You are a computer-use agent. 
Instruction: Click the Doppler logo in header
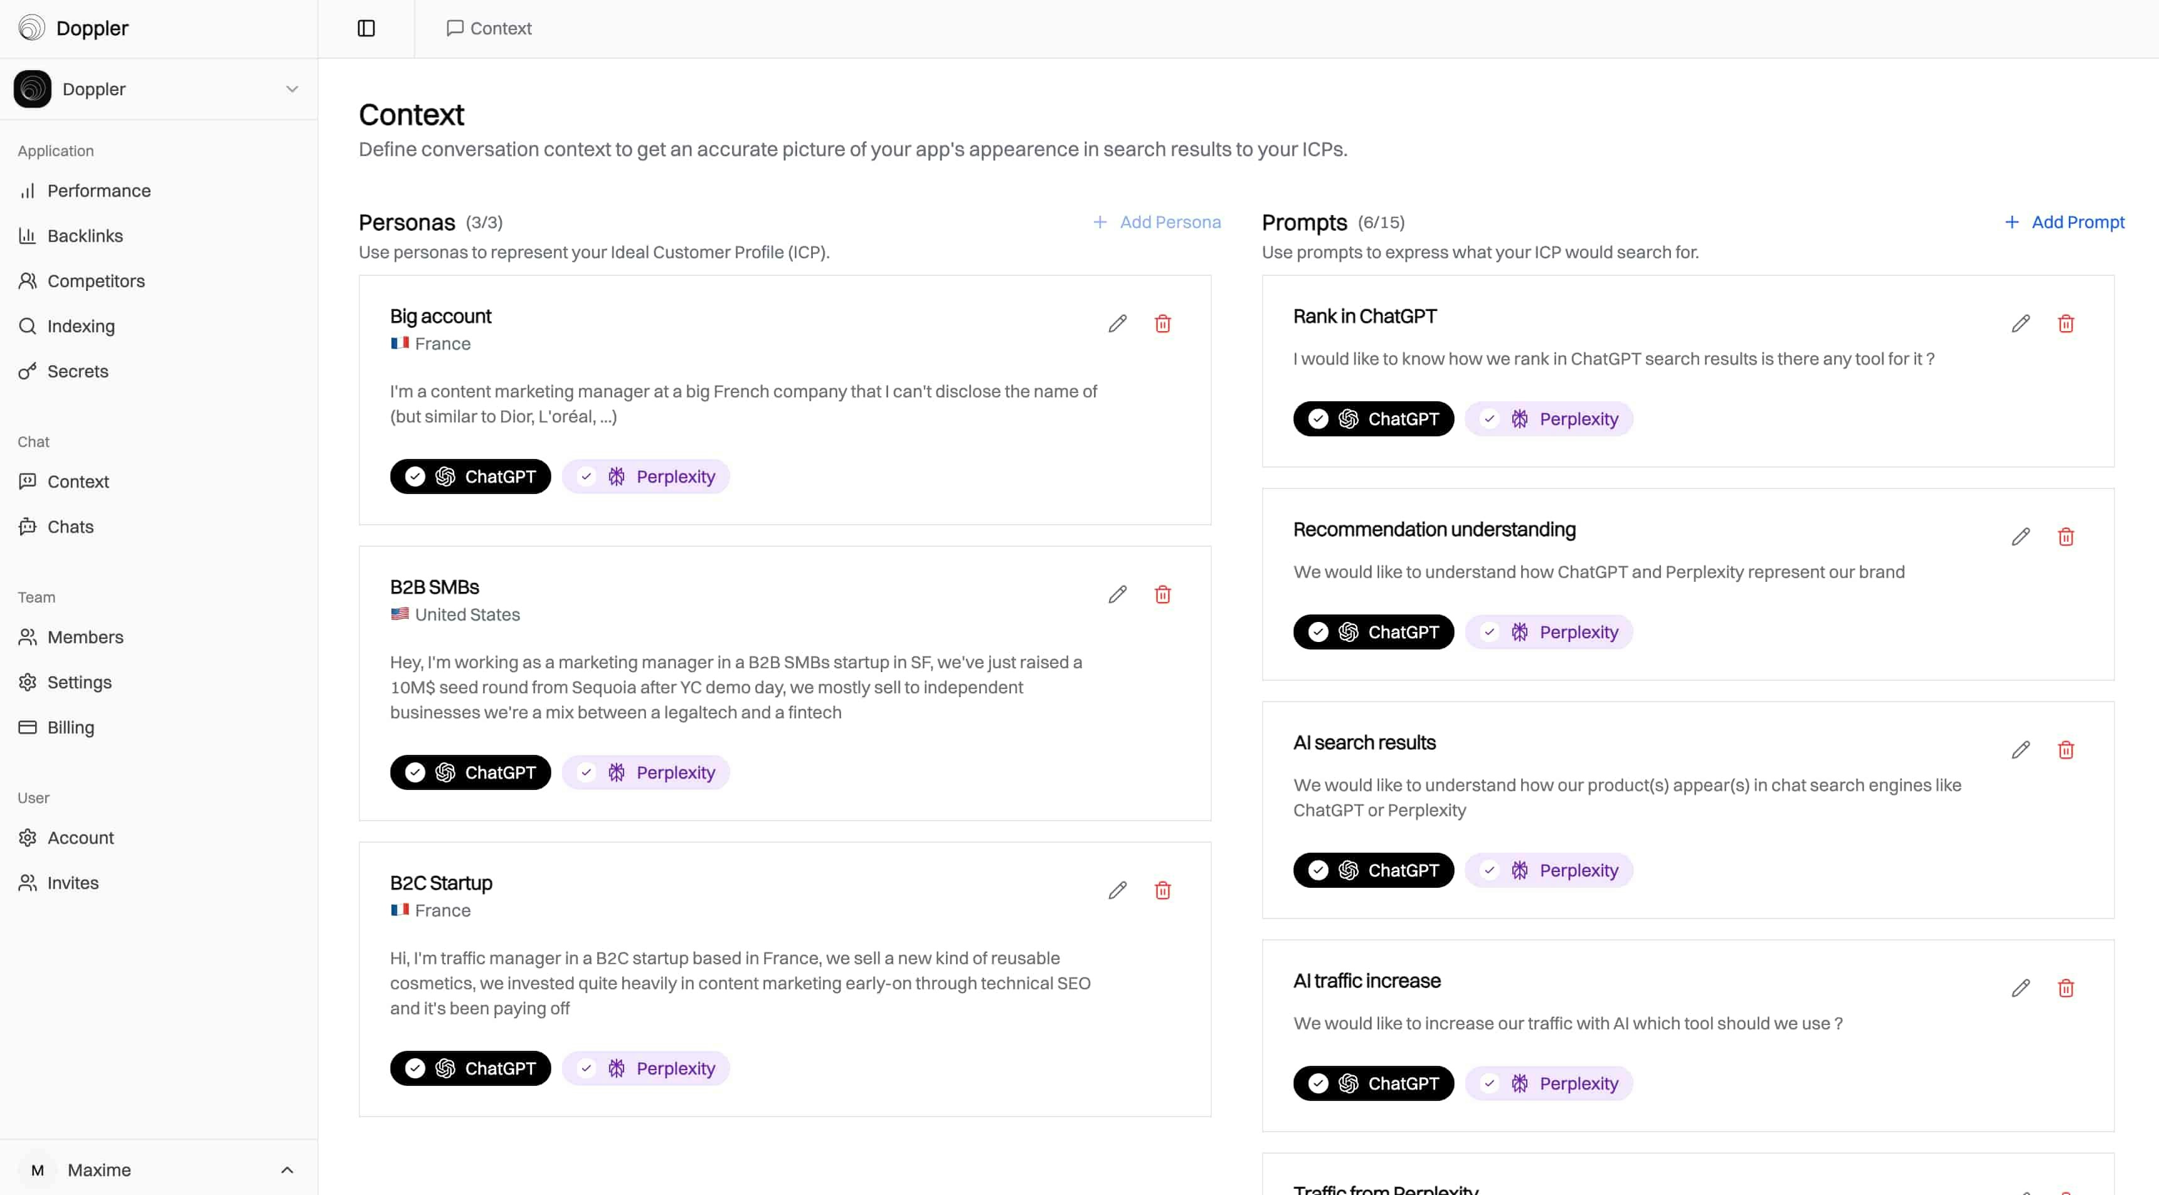[32, 28]
